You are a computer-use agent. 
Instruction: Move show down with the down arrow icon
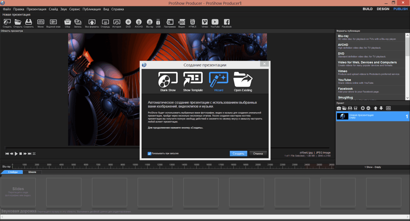click(381, 108)
